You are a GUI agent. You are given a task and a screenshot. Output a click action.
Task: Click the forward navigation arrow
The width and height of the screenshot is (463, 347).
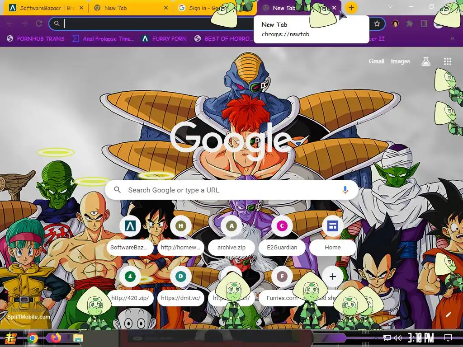(24, 23)
